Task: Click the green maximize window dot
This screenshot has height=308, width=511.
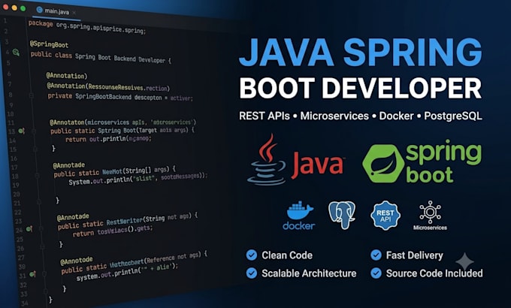Action: (x=23, y=8)
